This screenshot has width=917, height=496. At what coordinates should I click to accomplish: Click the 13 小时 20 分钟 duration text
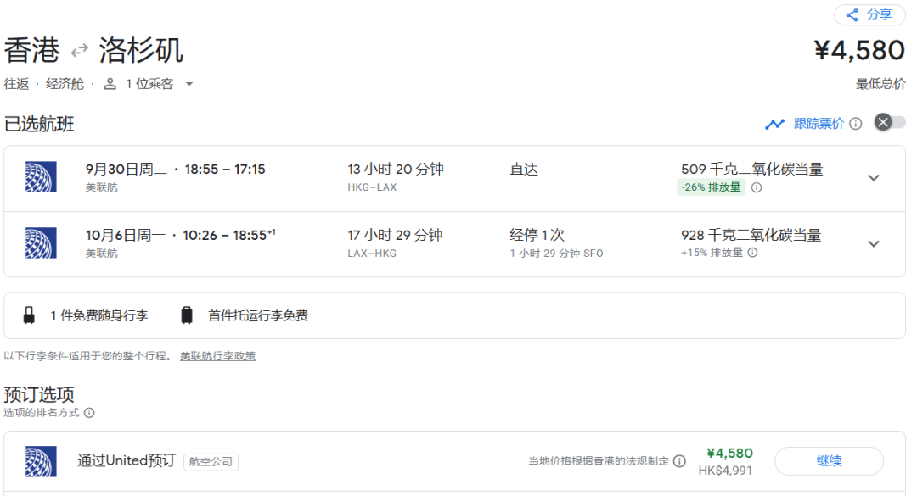[396, 169]
